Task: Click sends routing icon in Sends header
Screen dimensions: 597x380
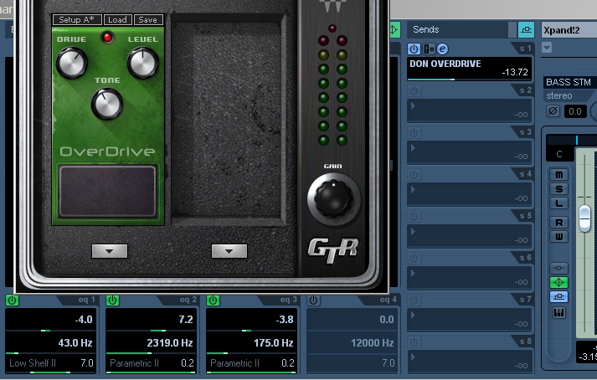Action: click(526, 29)
